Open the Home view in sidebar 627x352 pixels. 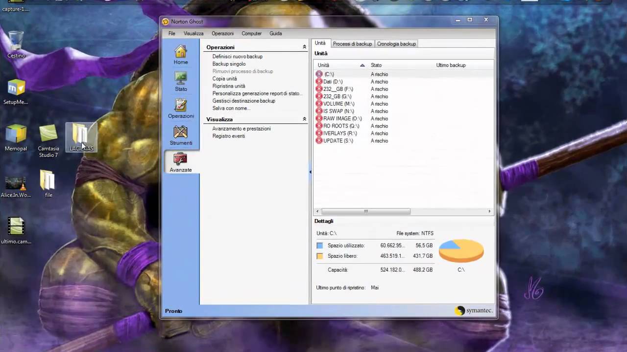(x=181, y=55)
